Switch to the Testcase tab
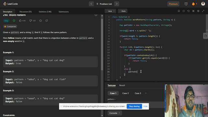This screenshot has height=117, width=208. click(x=111, y=85)
